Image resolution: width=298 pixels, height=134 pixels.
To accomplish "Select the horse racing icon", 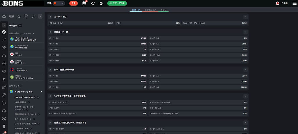I will (4, 111).
